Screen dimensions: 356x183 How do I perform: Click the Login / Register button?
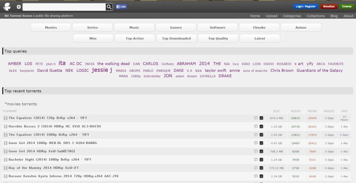(306, 7)
